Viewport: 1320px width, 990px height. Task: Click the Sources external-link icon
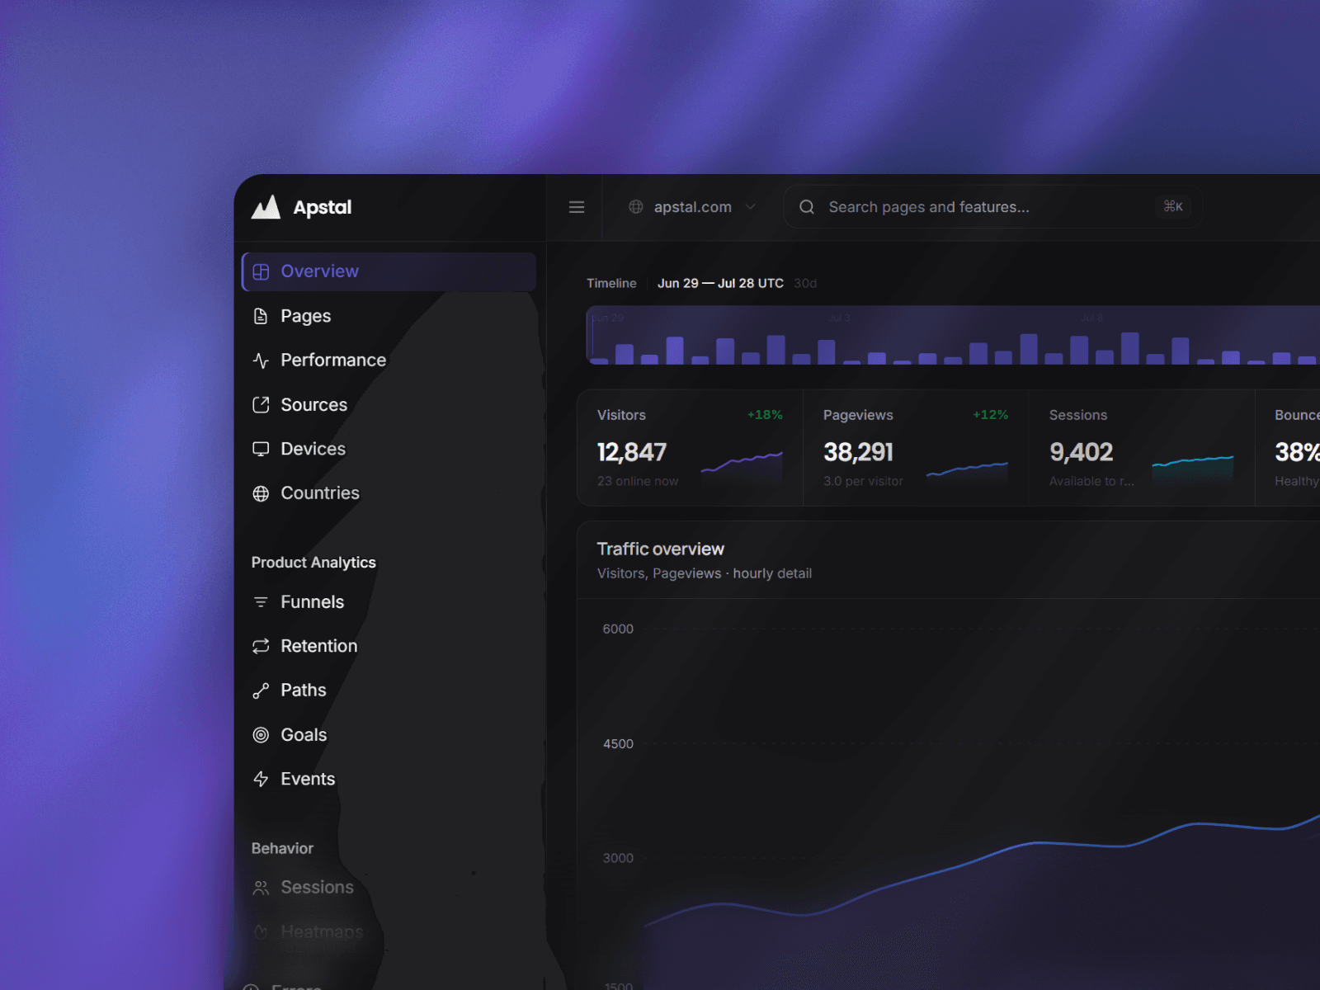[261, 405]
